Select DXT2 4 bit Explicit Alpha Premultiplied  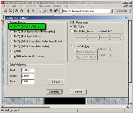[x=33, y=32]
